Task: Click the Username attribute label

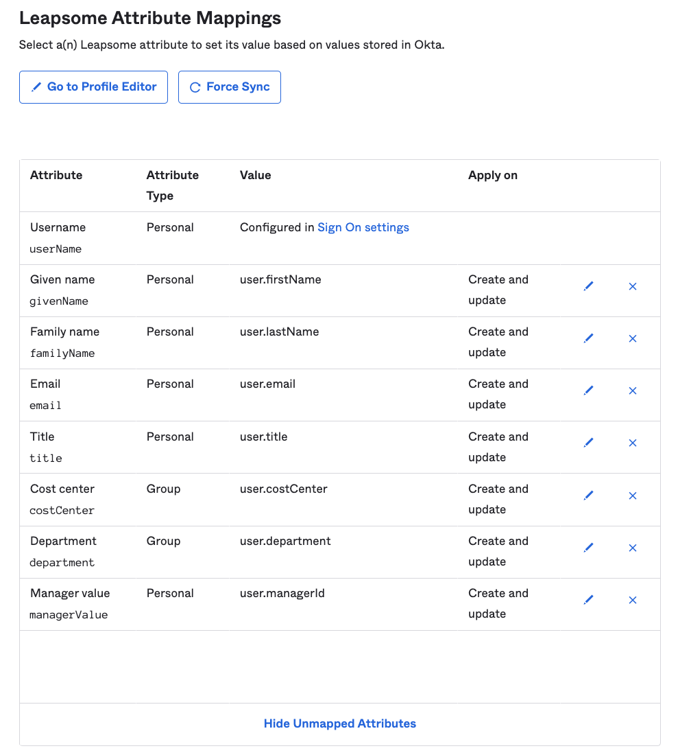Action: coord(58,227)
